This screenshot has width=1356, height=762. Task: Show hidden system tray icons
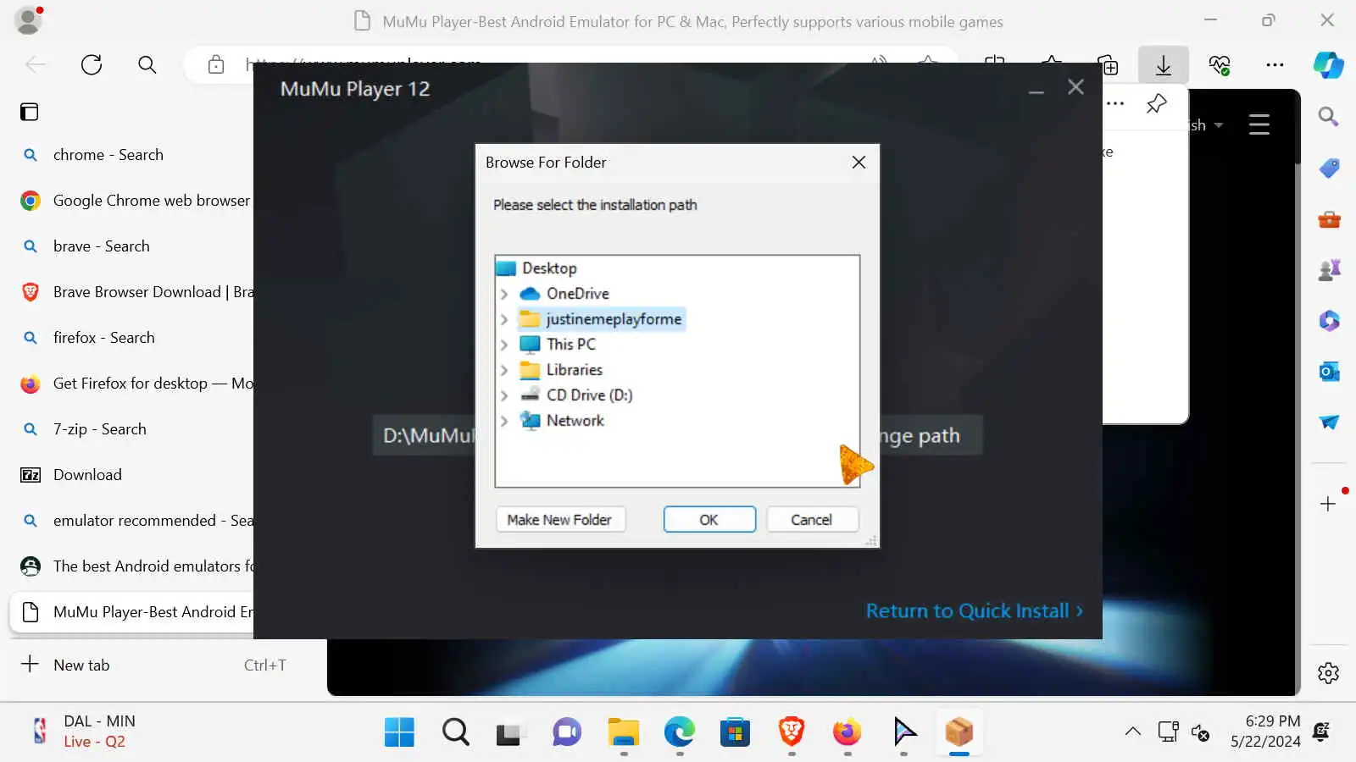(1133, 732)
